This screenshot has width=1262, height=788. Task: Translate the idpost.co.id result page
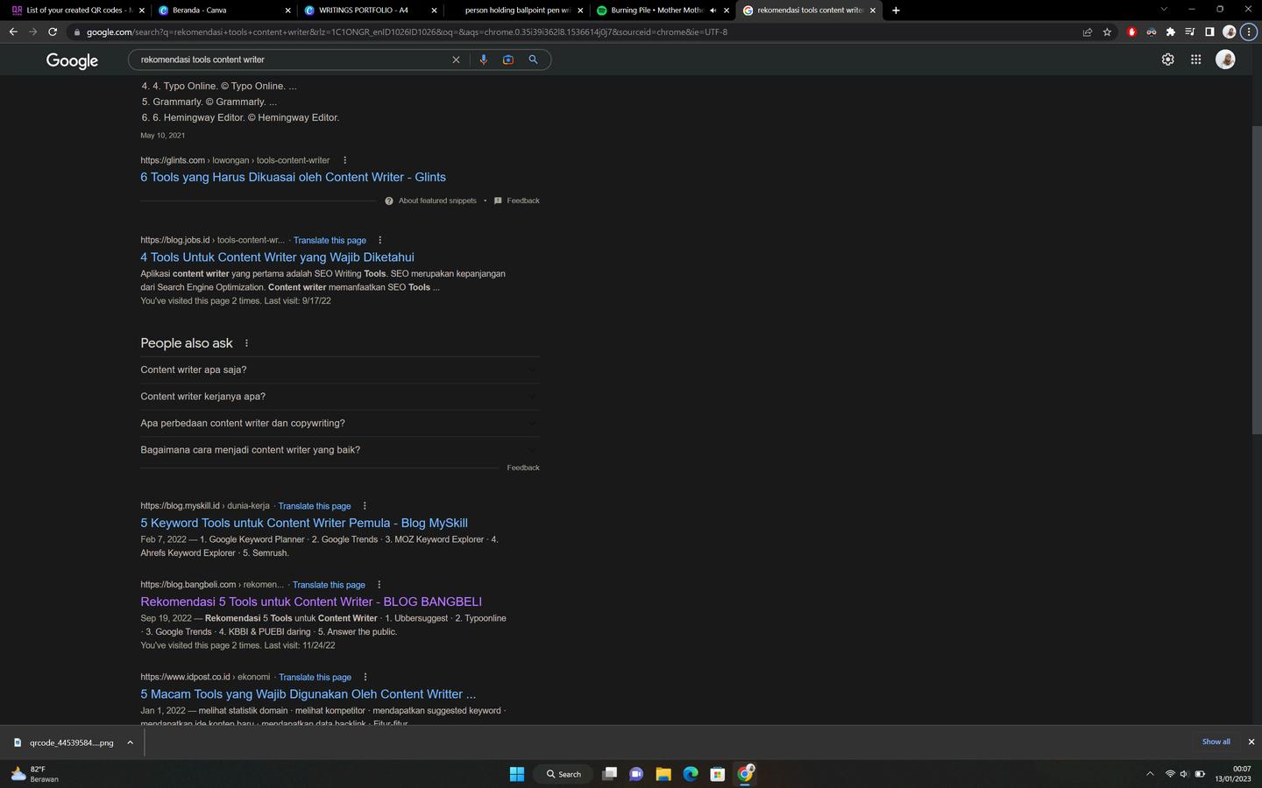click(315, 677)
